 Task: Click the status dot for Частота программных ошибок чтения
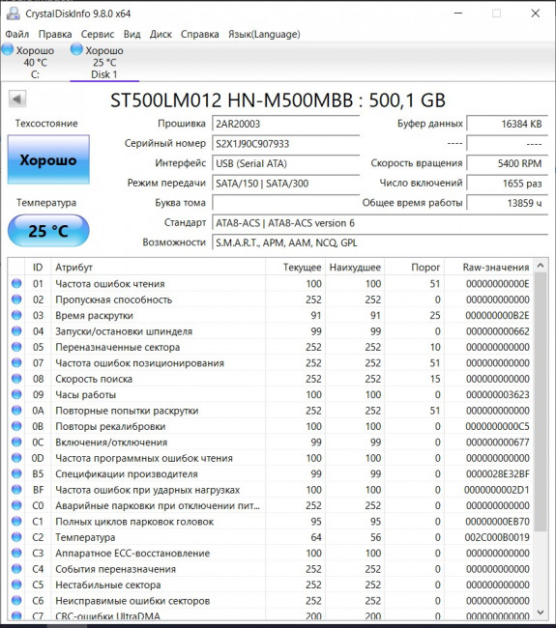(16, 458)
